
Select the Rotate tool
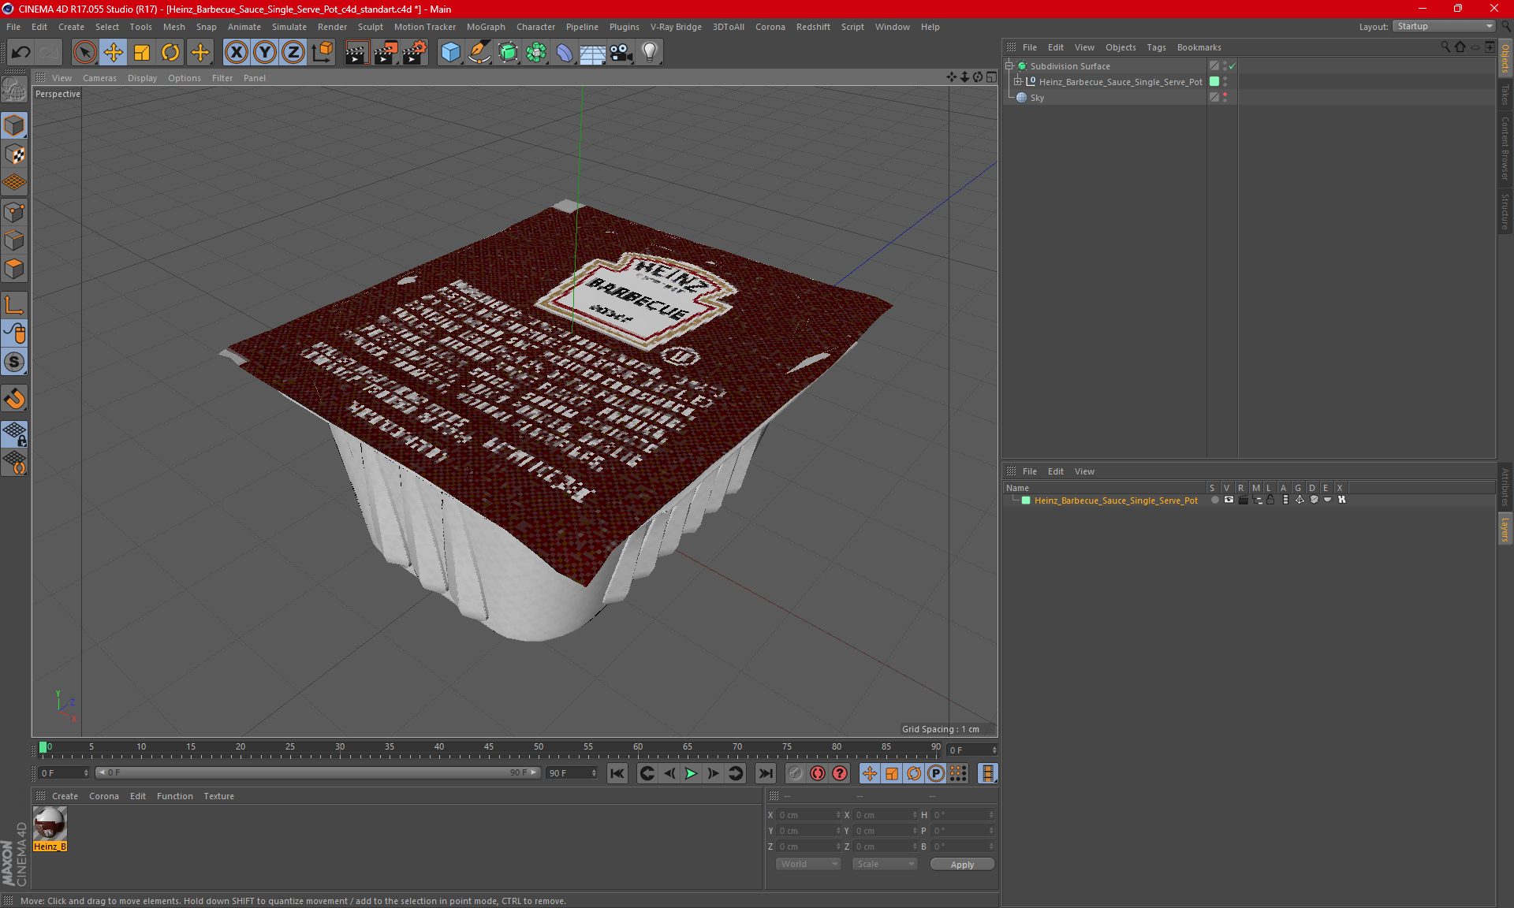tap(170, 53)
